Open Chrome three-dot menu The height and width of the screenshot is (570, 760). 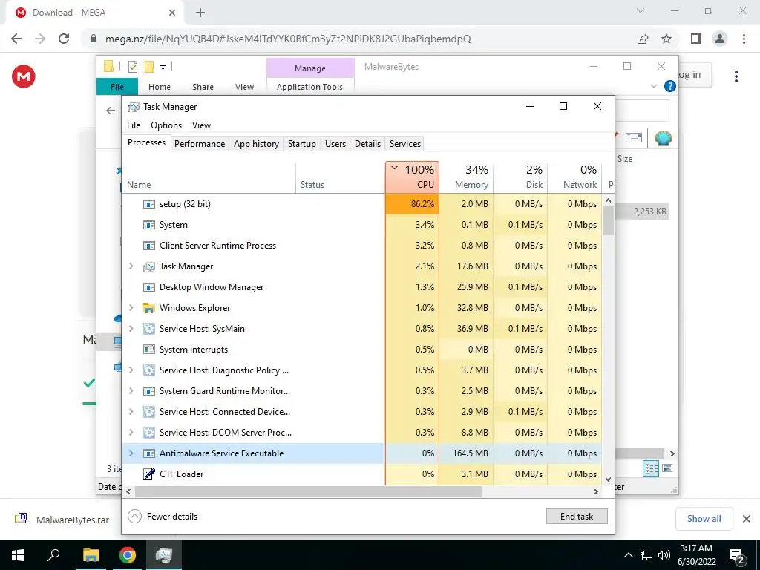(x=744, y=39)
